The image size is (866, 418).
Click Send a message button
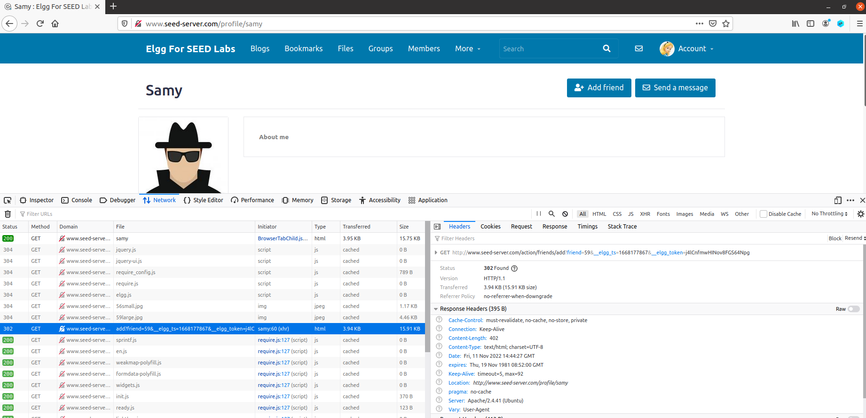675,88
